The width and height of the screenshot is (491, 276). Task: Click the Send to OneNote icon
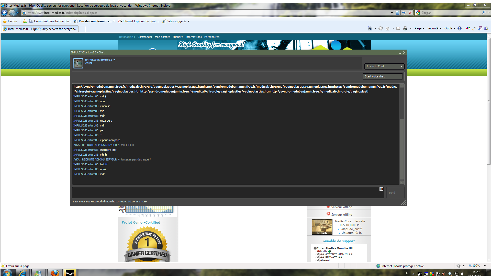click(480, 28)
